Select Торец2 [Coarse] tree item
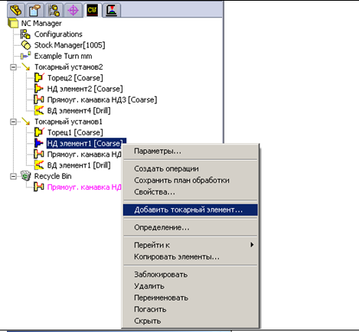Viewport: 359px width, 332px height. coord(75,78)
